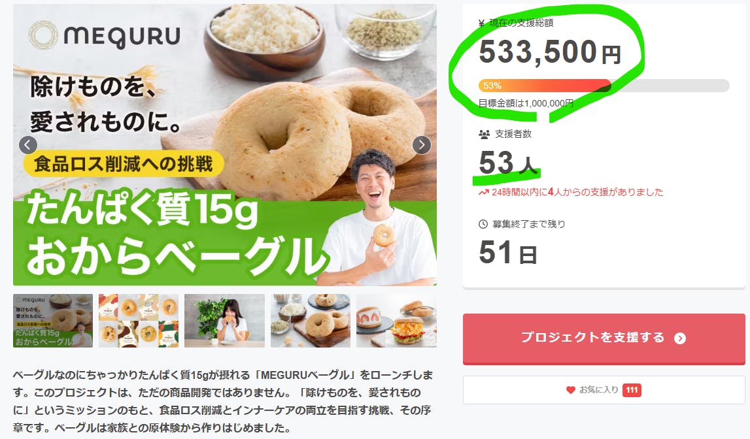Click the MEGURU circular logo
This screenshot has width=750, height=439.
click(43, 35)
